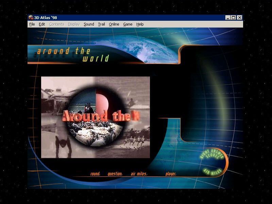Click the 'round:' label
272x204 pixels.
click(x=95, y=174)
